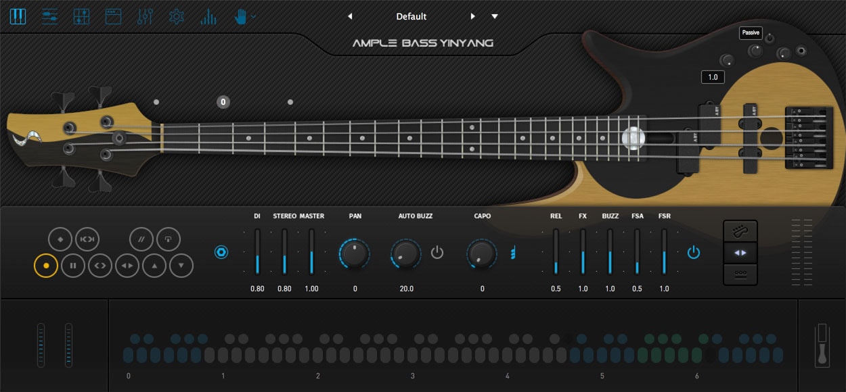Open the gear settings icon

(177, 16)
